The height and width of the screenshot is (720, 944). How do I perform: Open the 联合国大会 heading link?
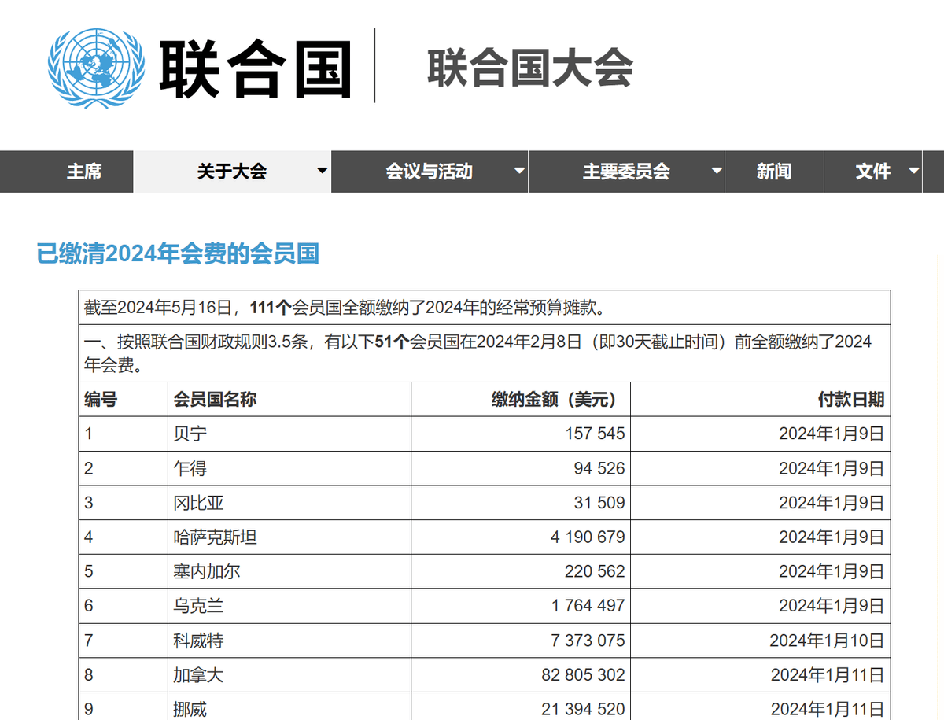[530, 68]
